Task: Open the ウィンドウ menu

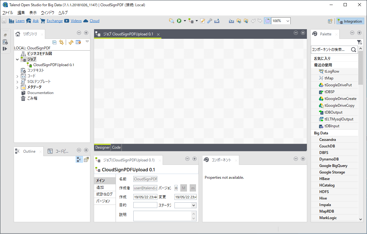Action: pos(48,13)
